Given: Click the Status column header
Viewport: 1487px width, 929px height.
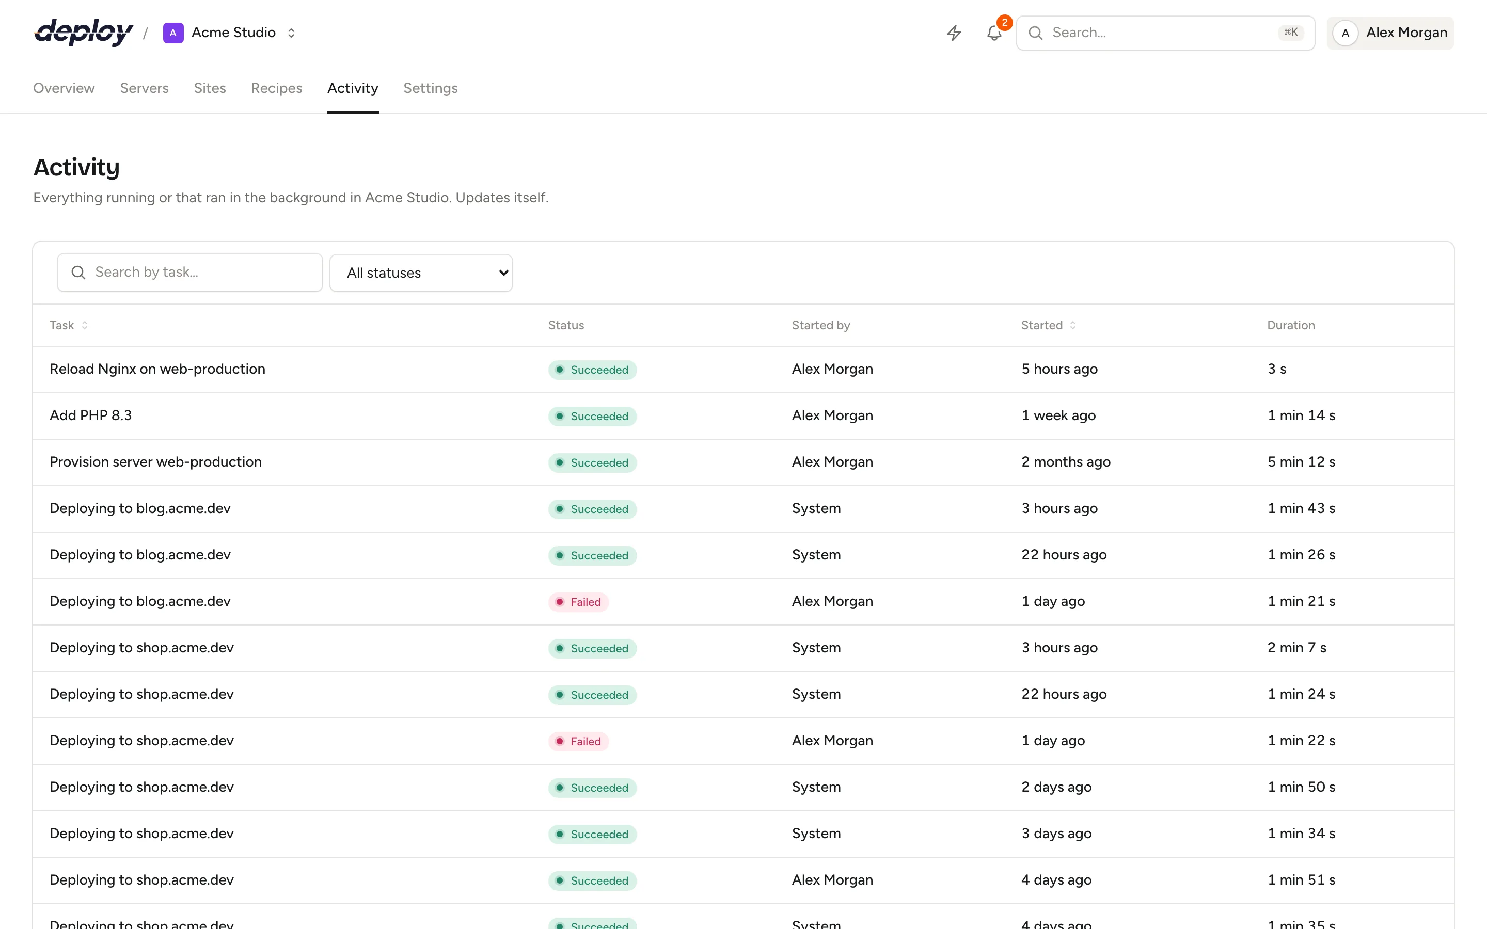Looking at the screenshot, I should click(x=566, y=325).
